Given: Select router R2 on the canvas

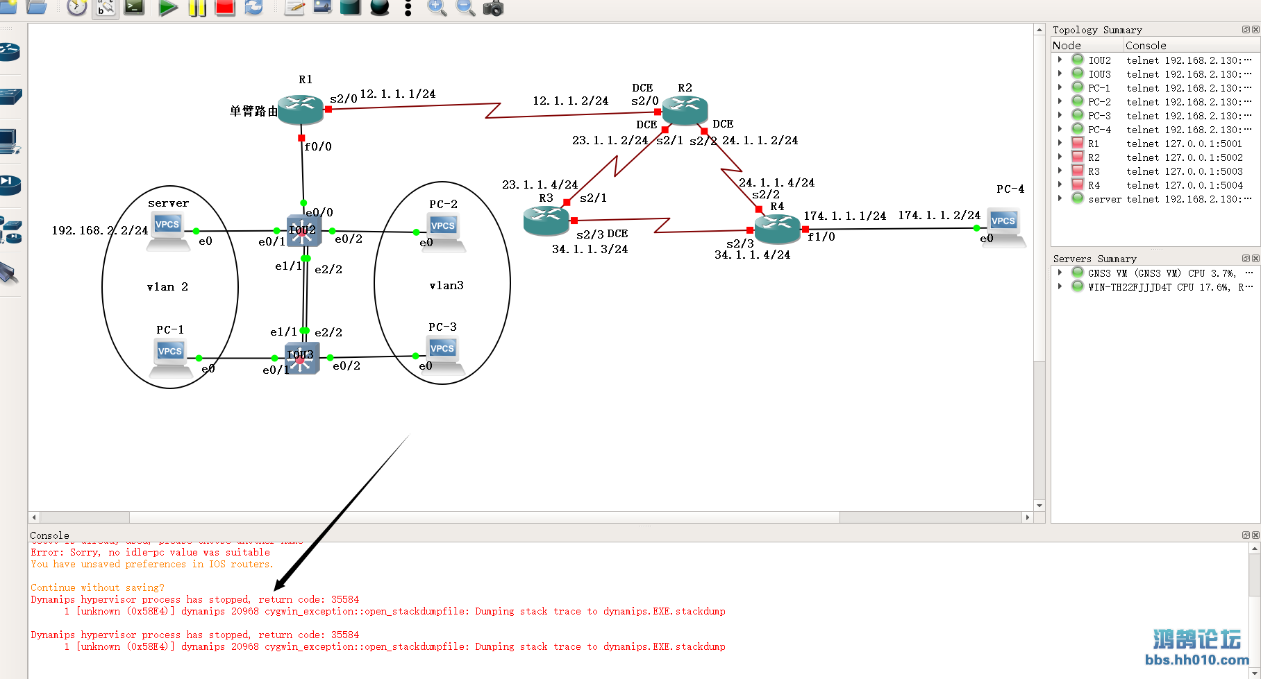Looking at the screenshot, I should 685,111.
